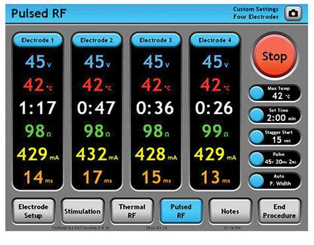Select the Electrode 1 header
This screenshot has width=314, height=245.
(x=38, y=40)
